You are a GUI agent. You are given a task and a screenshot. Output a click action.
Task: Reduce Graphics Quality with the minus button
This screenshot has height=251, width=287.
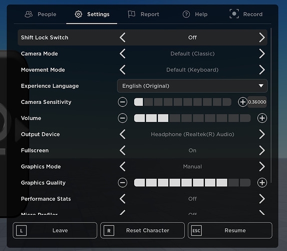pyautogui.click(x=123, y=183)
